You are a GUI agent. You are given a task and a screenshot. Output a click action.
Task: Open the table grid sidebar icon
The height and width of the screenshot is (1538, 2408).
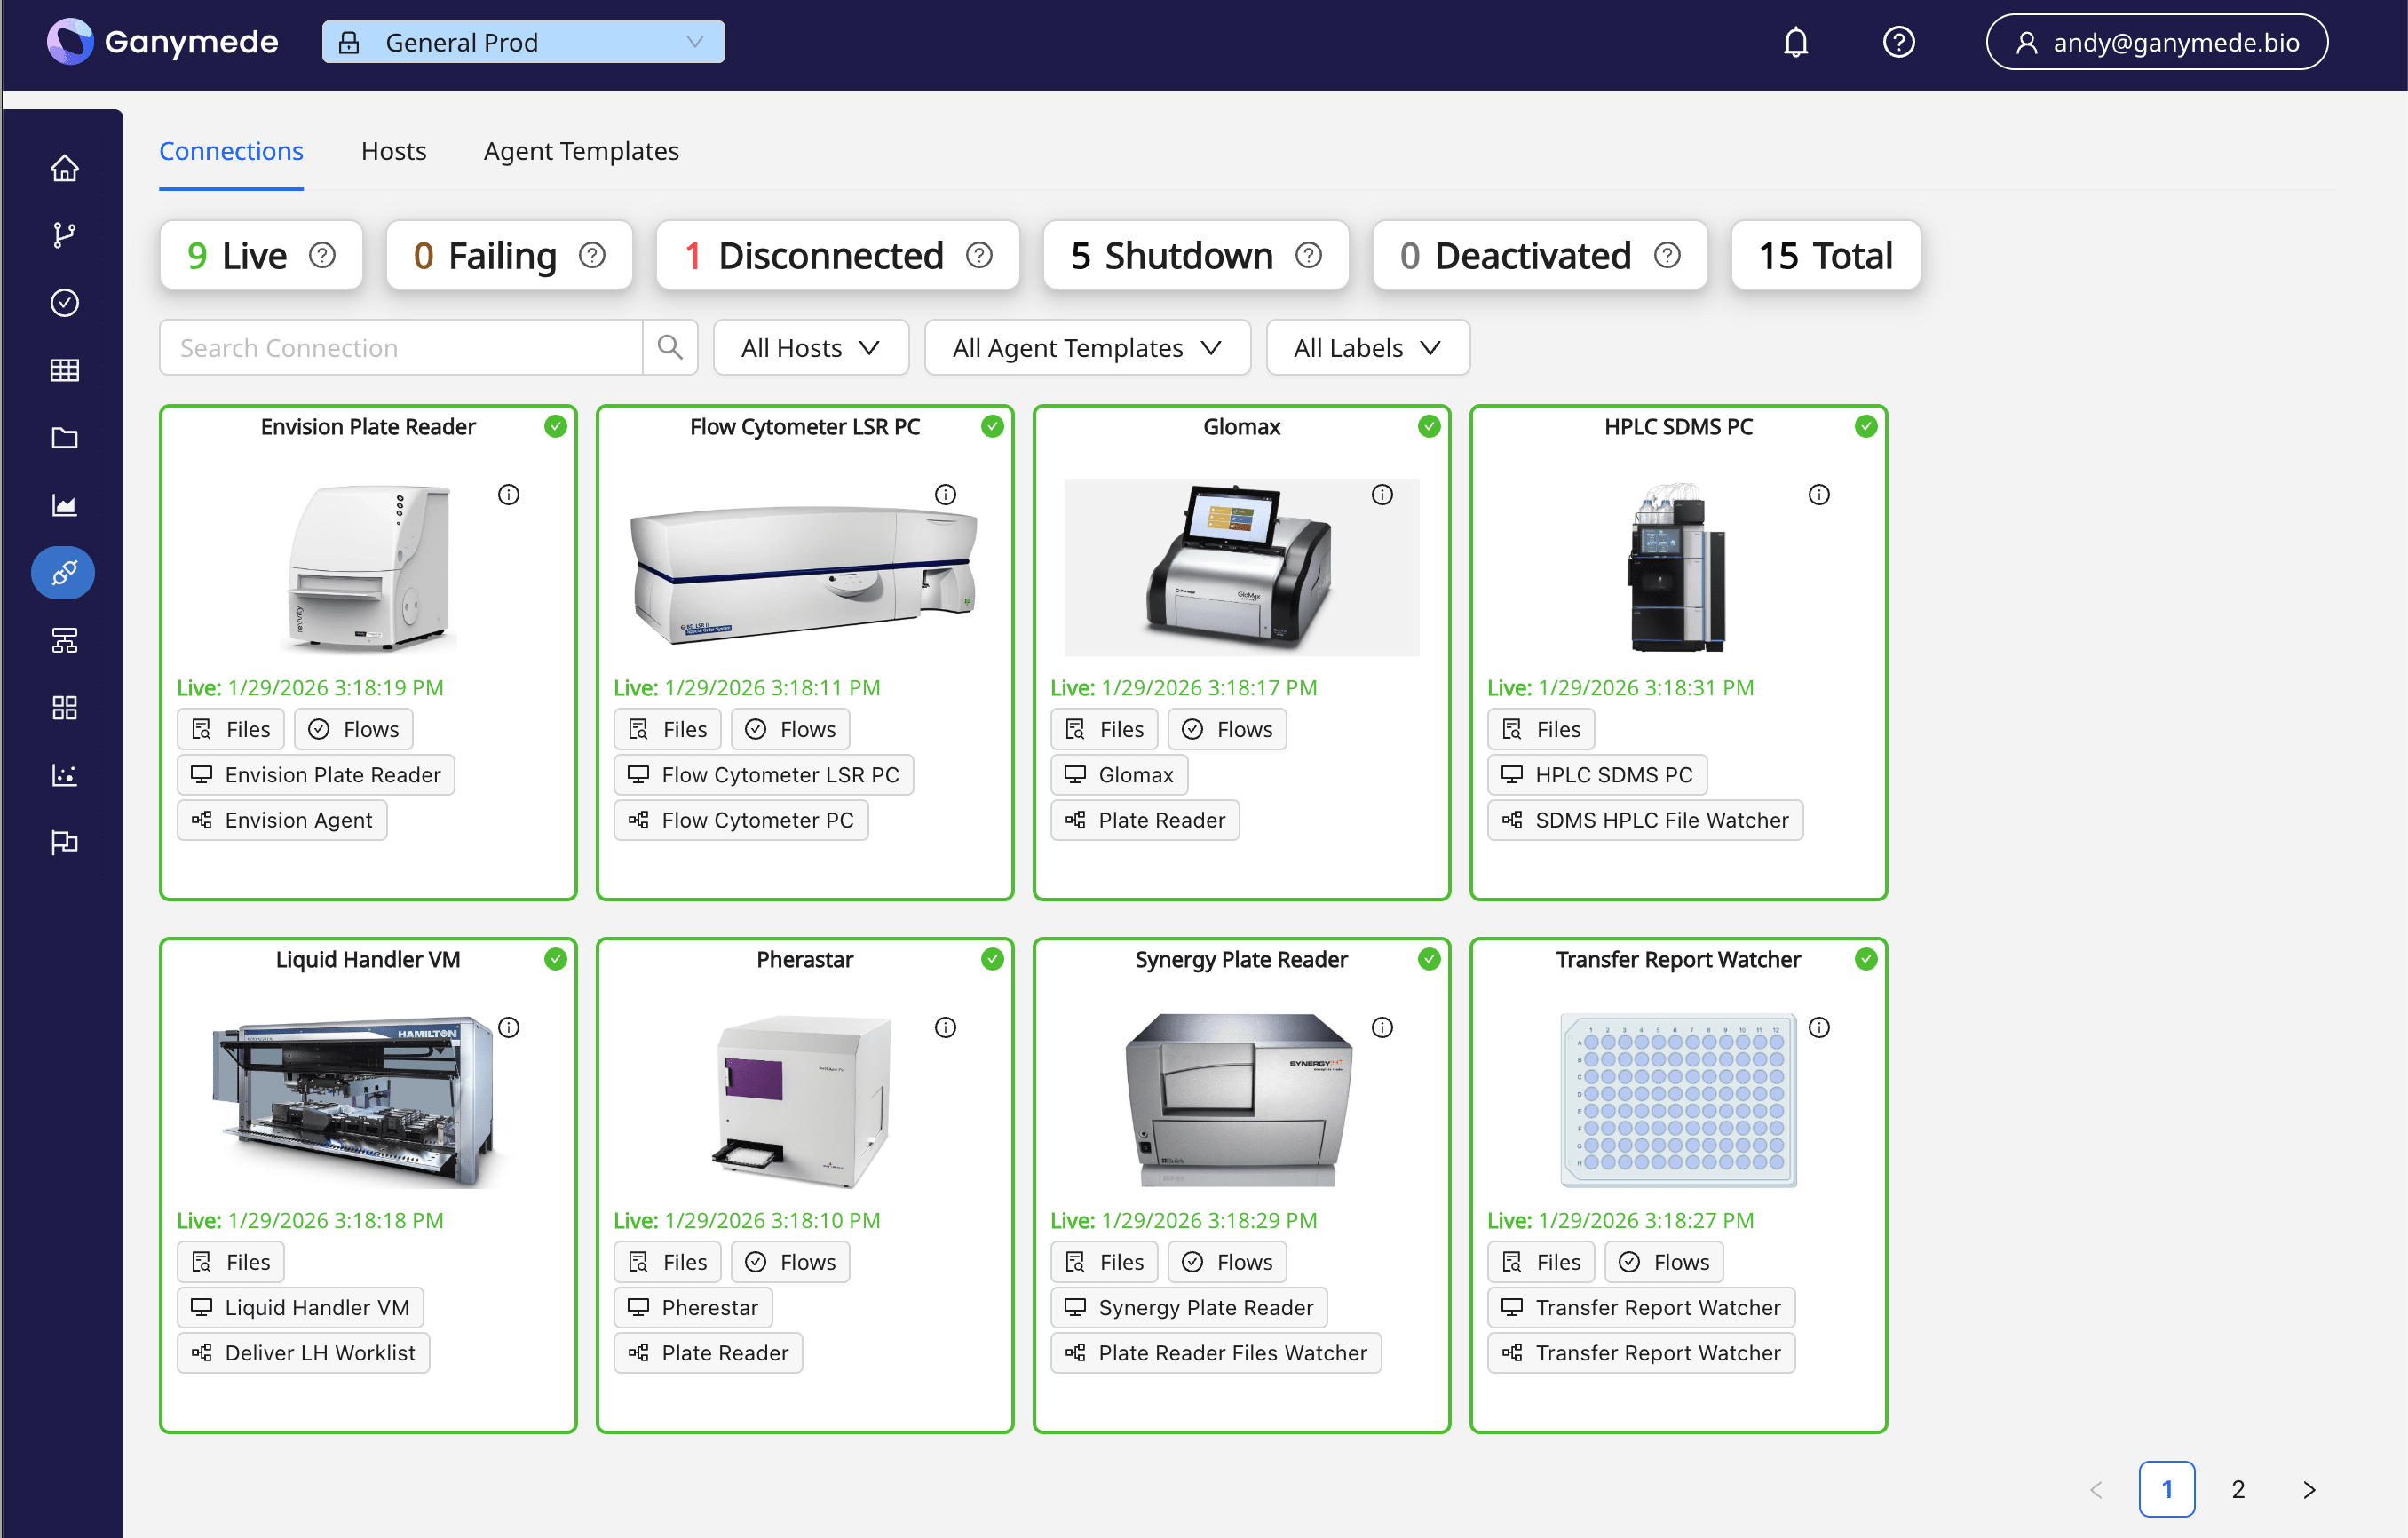click(64, 370)
